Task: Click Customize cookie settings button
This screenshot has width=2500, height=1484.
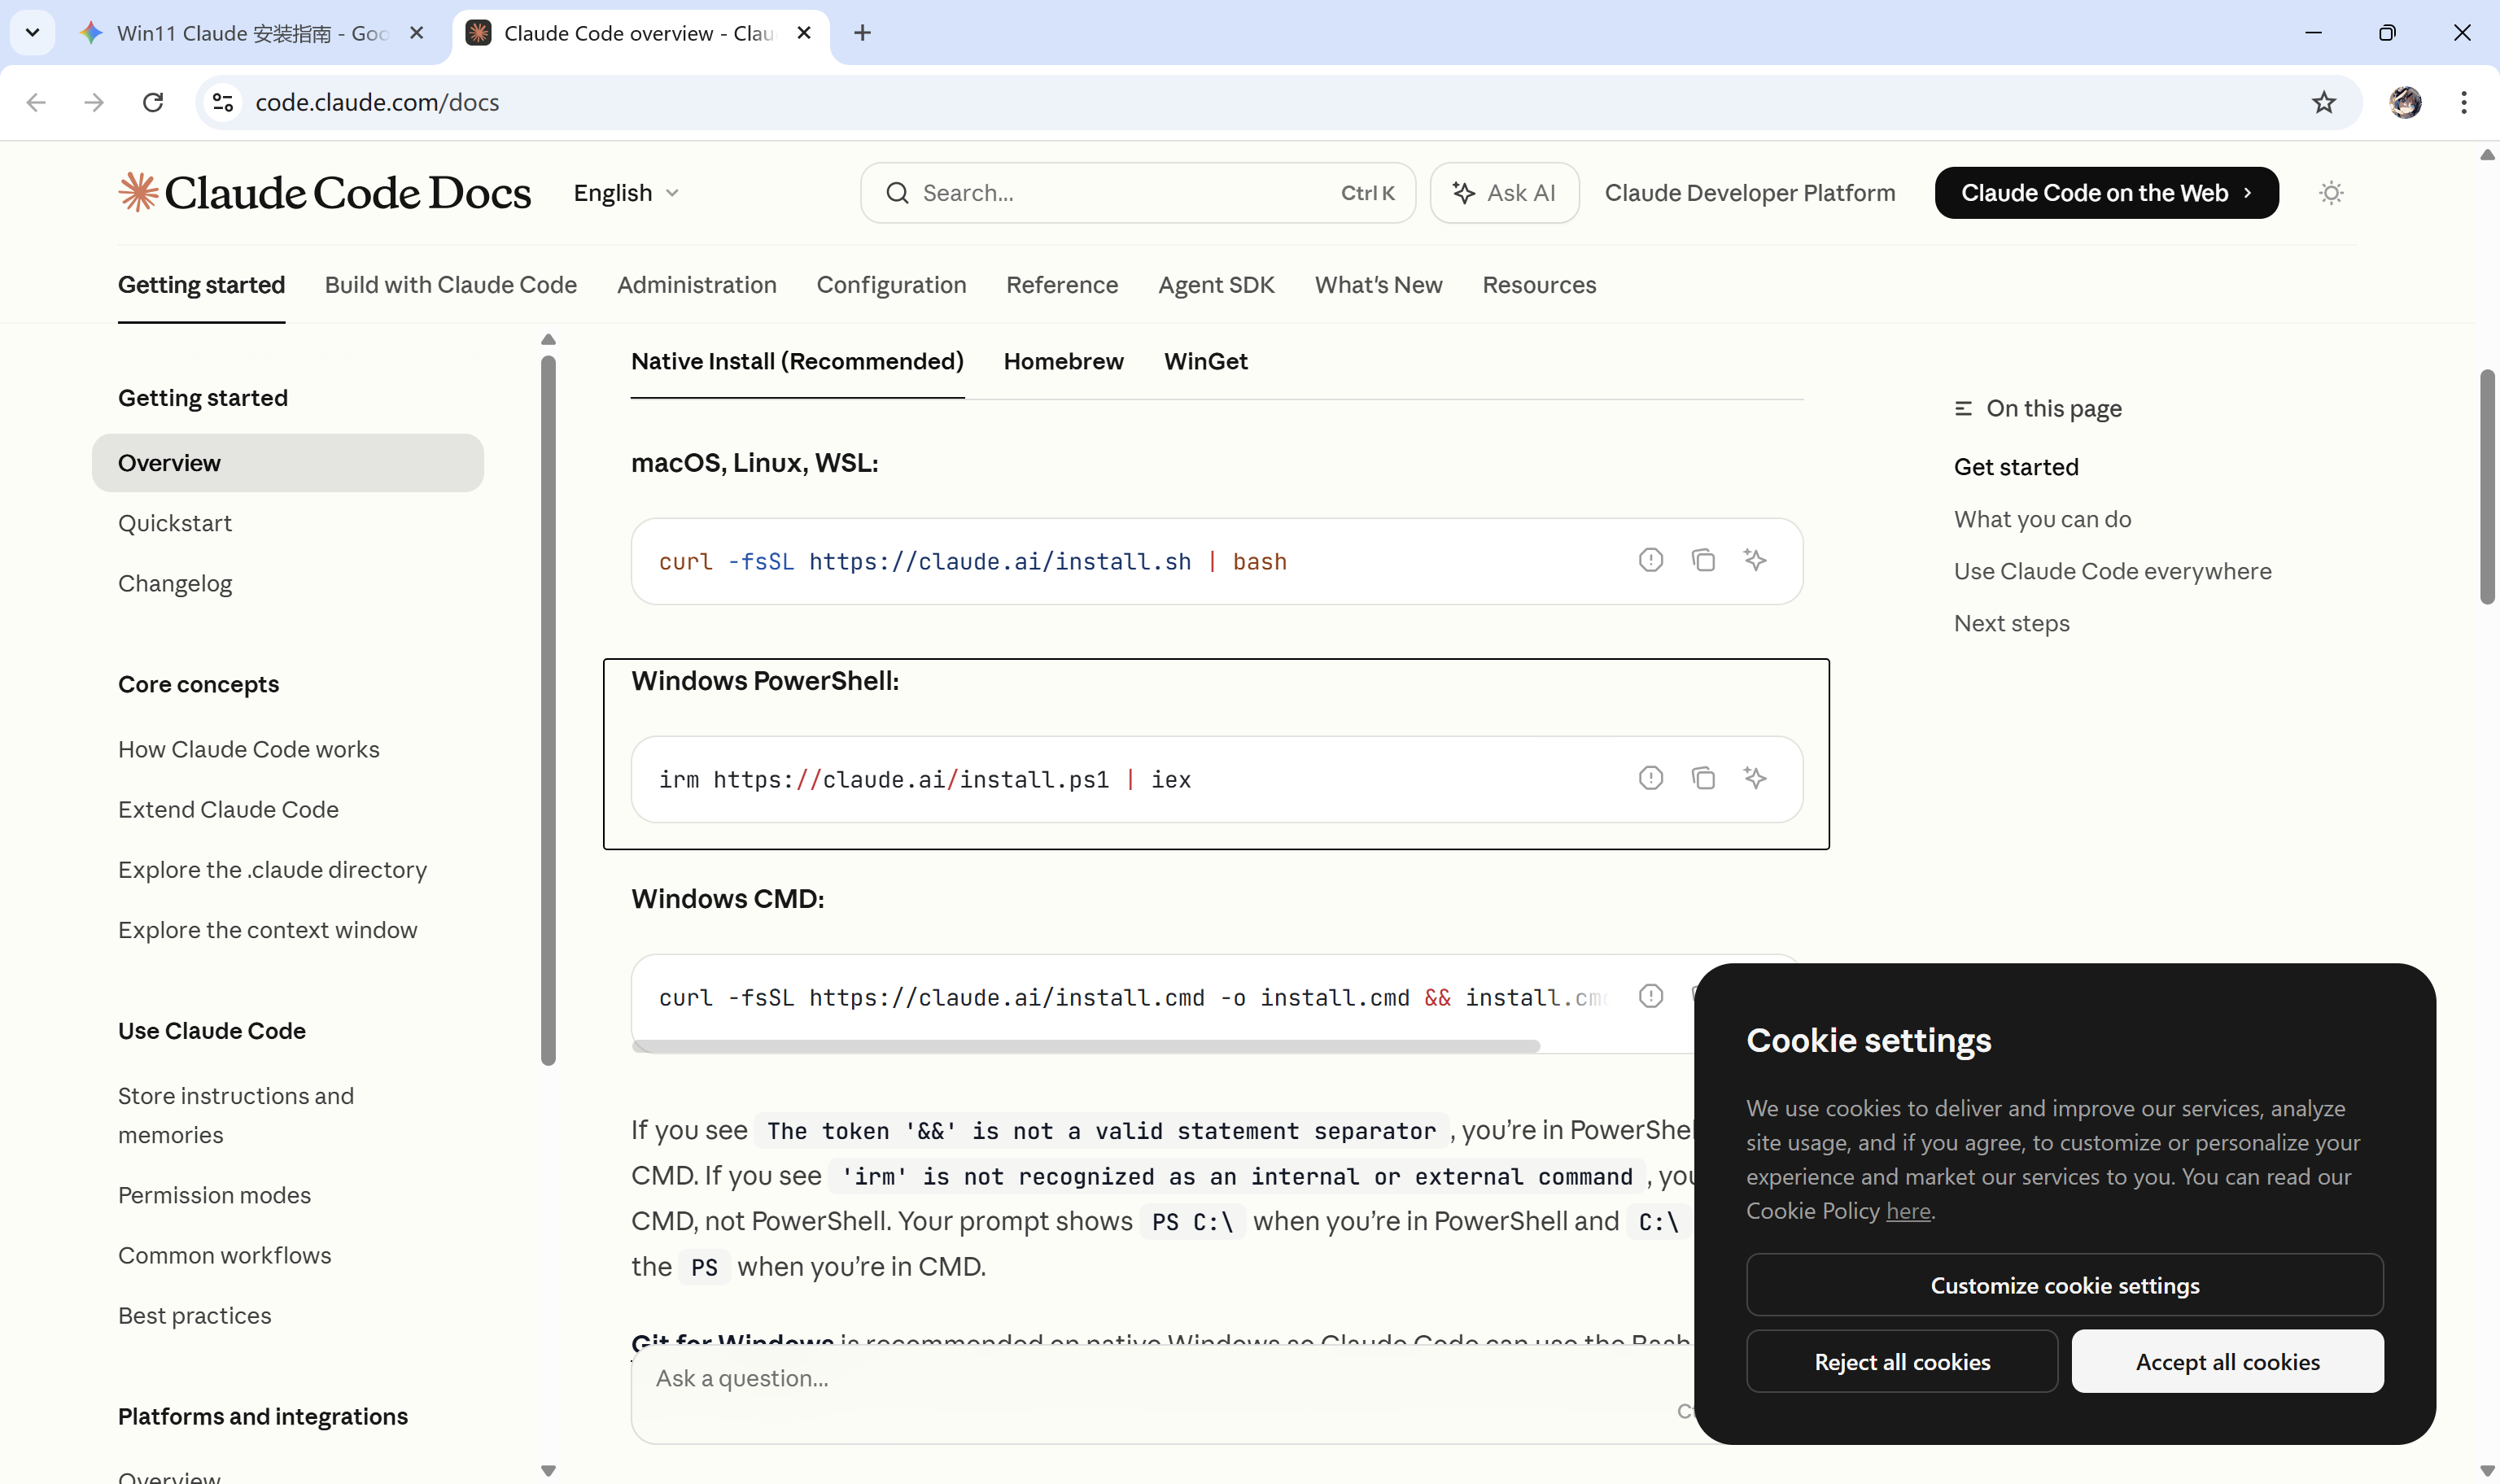Action: [x=2064, y=1285]
